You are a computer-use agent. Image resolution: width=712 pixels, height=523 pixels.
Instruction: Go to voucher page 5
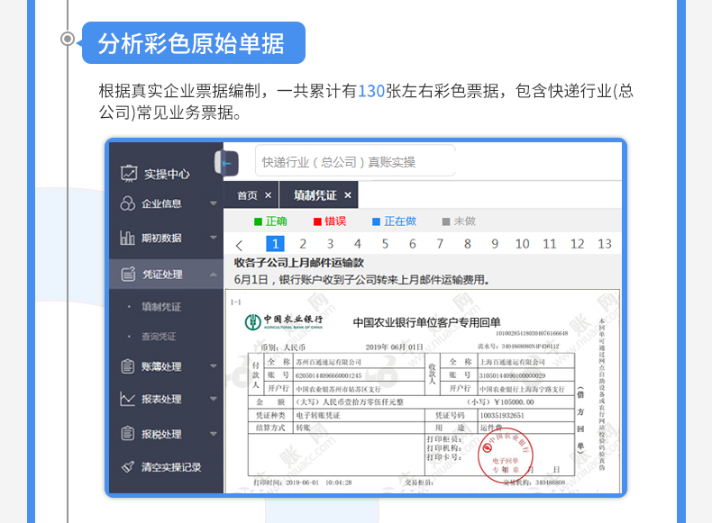[x=385, y=244]
